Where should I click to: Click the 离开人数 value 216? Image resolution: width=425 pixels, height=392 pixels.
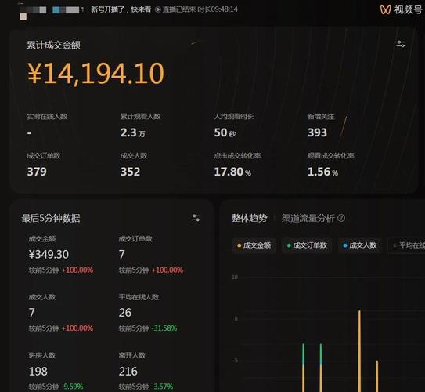click(128, 372)
